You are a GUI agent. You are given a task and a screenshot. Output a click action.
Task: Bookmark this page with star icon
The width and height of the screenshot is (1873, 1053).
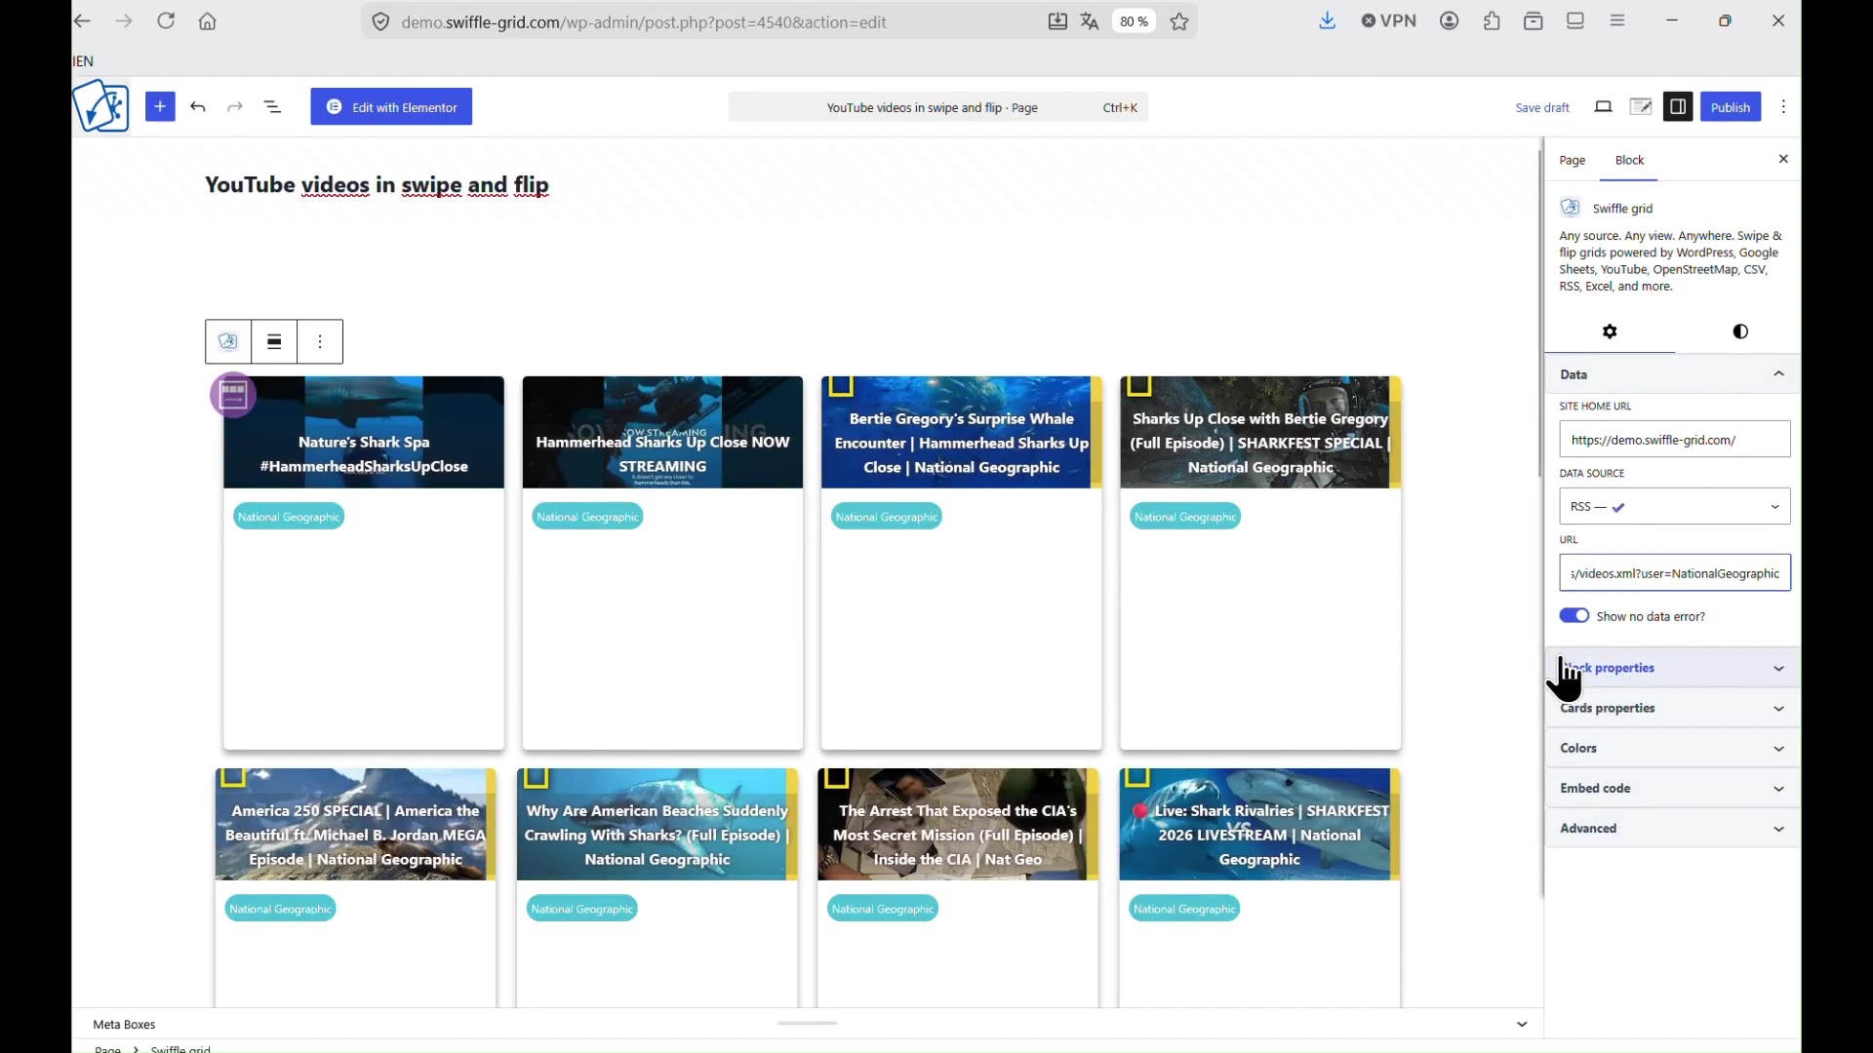point(1180,21)
